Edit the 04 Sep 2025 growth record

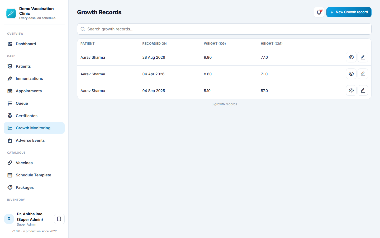tap(363, 90)
